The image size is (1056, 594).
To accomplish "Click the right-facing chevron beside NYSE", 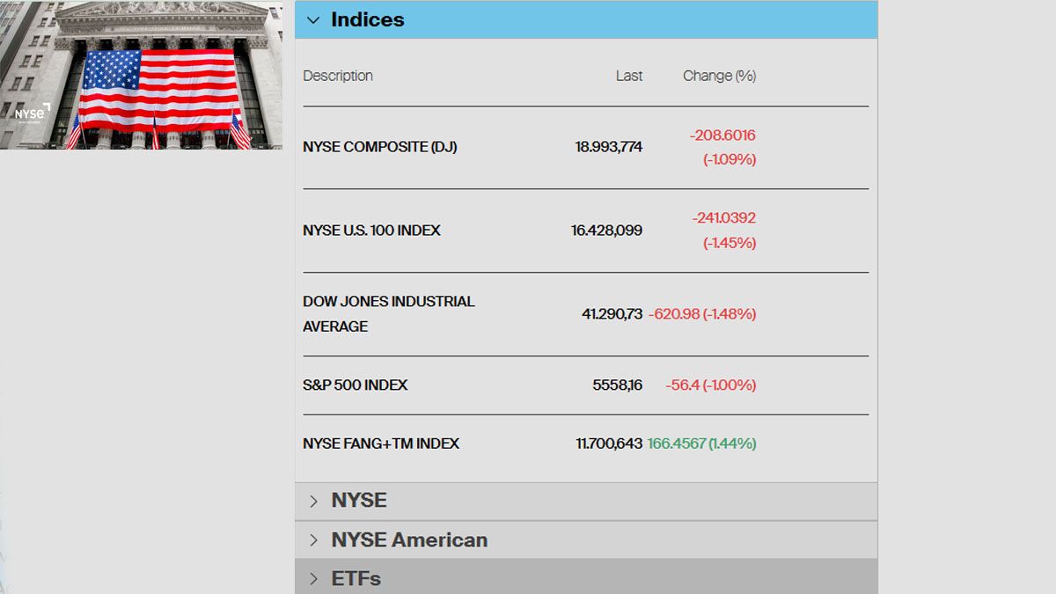I will (x=313, y=500).
